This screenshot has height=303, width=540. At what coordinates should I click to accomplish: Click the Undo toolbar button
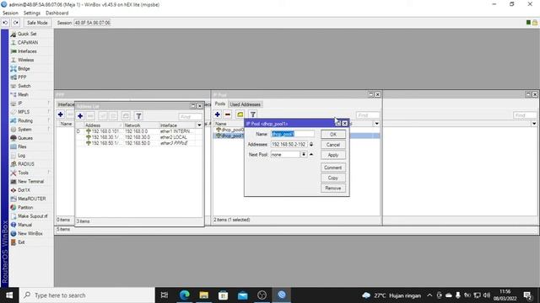coord(5,23)
